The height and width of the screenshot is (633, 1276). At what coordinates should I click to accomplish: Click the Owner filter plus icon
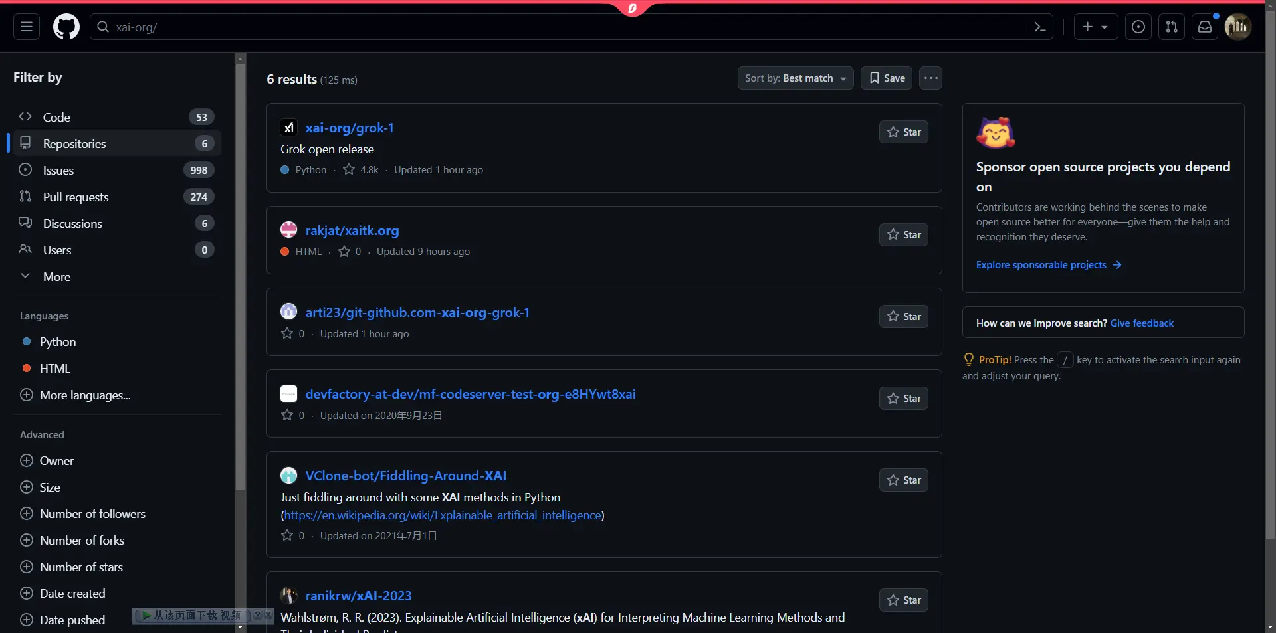[27, 460]
